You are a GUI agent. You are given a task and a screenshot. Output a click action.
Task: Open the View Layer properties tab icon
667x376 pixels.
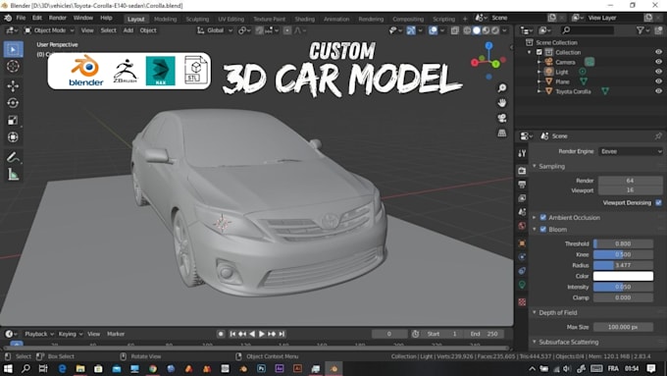tap(523, 198)
